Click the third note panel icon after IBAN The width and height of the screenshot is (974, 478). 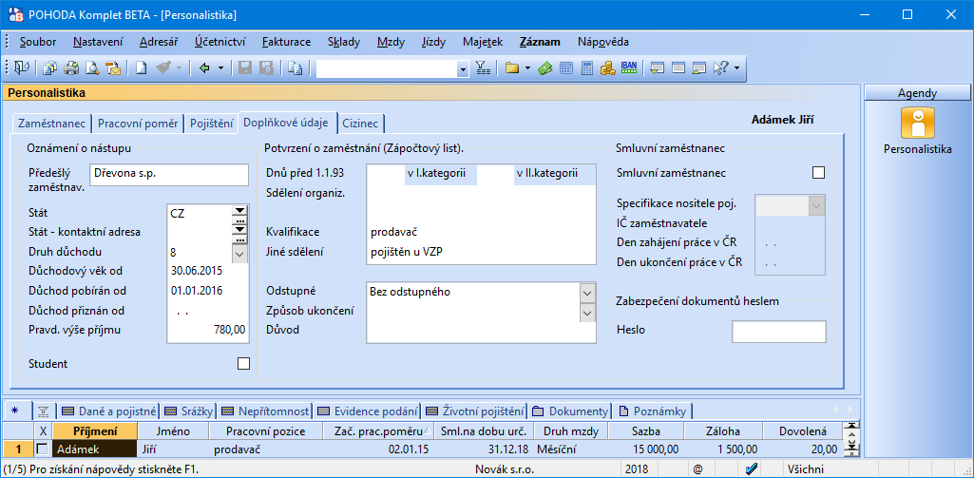coord(699,67)
